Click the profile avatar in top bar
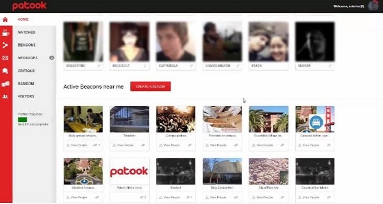 click(373, 6)
